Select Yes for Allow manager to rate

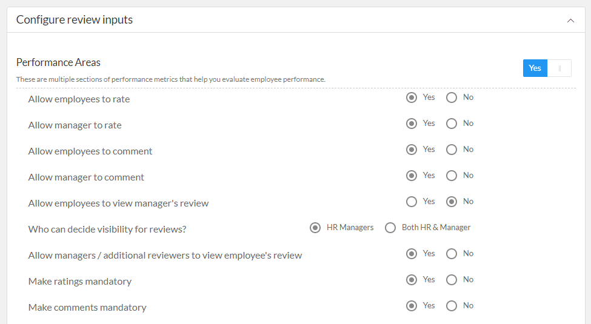tap(411, 124)
